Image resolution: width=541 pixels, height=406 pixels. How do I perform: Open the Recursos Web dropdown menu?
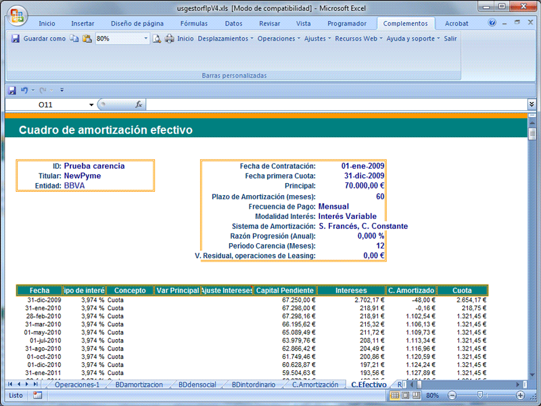[359, 39]
